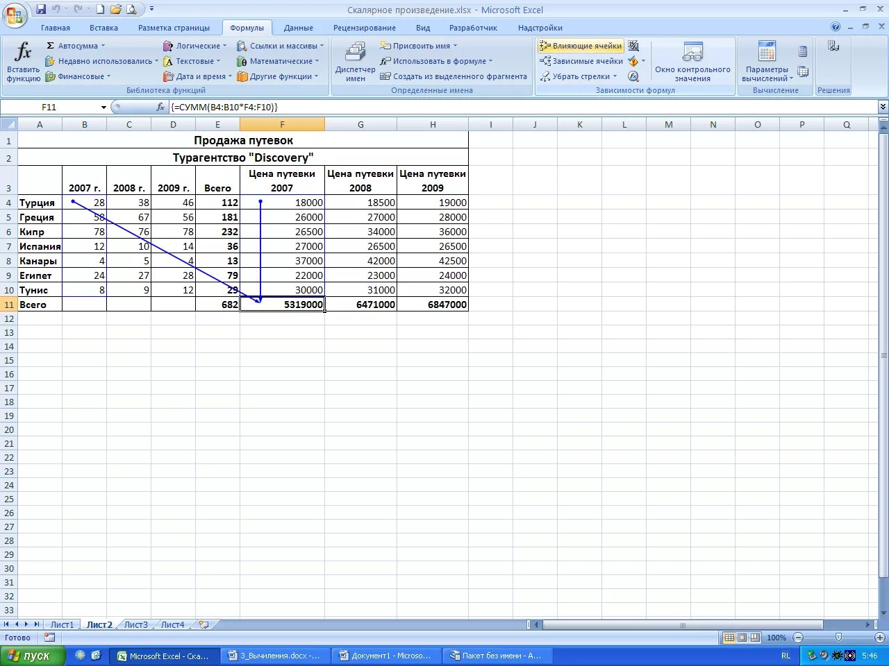Switch to Вставка ribbon tab
This screenshot has width=889, height=666.
tap(103, 28)
